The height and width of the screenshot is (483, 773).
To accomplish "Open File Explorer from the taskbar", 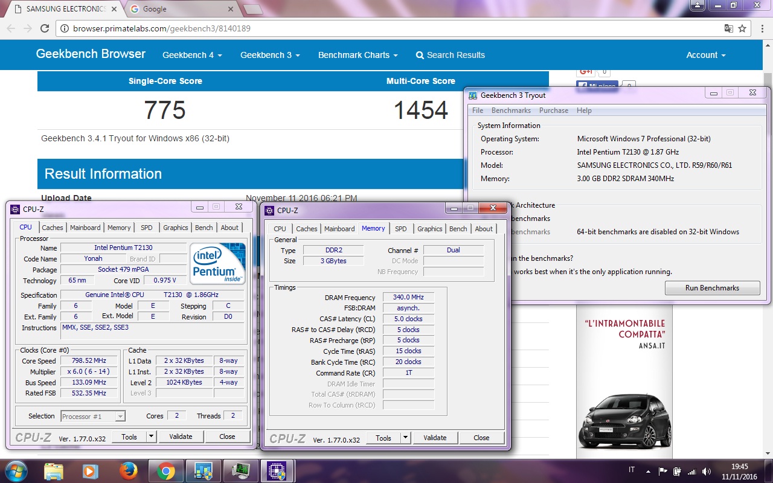I will click(x=54, y=472).
